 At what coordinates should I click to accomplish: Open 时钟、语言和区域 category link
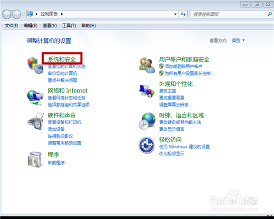pos(181,116)
